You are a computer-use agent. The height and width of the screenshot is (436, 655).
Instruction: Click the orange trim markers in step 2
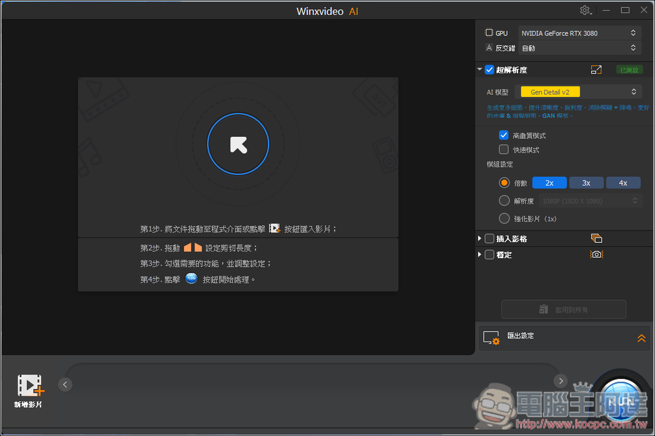click(x=193, y=247)
